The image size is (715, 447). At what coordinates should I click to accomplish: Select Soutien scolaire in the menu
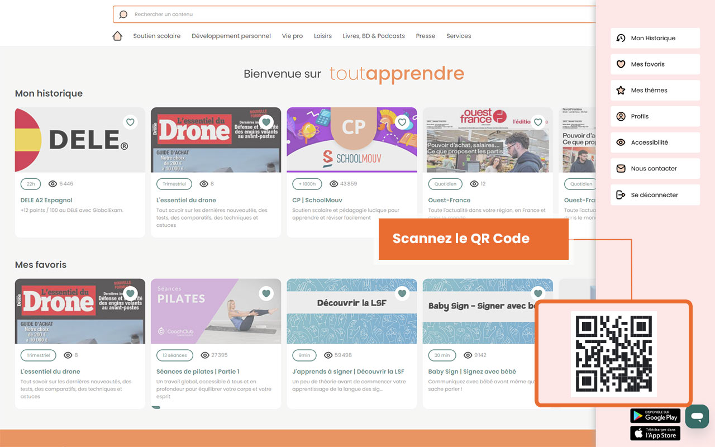click(156, 35)
